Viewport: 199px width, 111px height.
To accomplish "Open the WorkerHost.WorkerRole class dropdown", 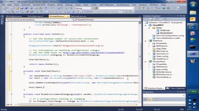I will point(72,20).
